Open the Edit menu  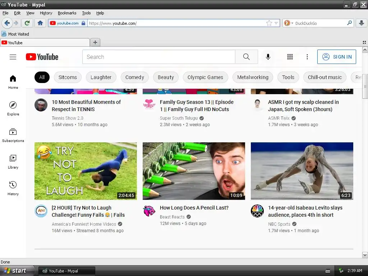17,13
